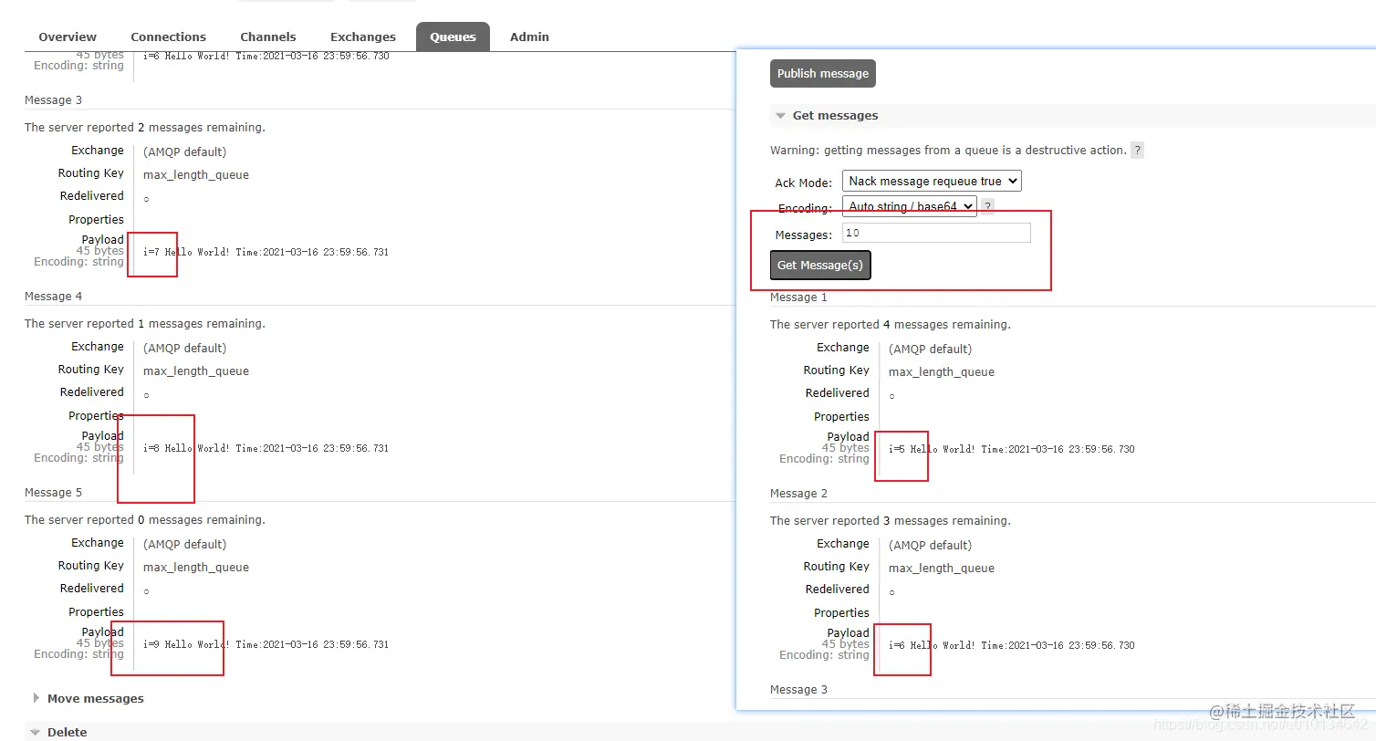1376x741 pixels.
Task: Click the max_length_queue routing key under Message 1
Action: [x=942, y=372]
